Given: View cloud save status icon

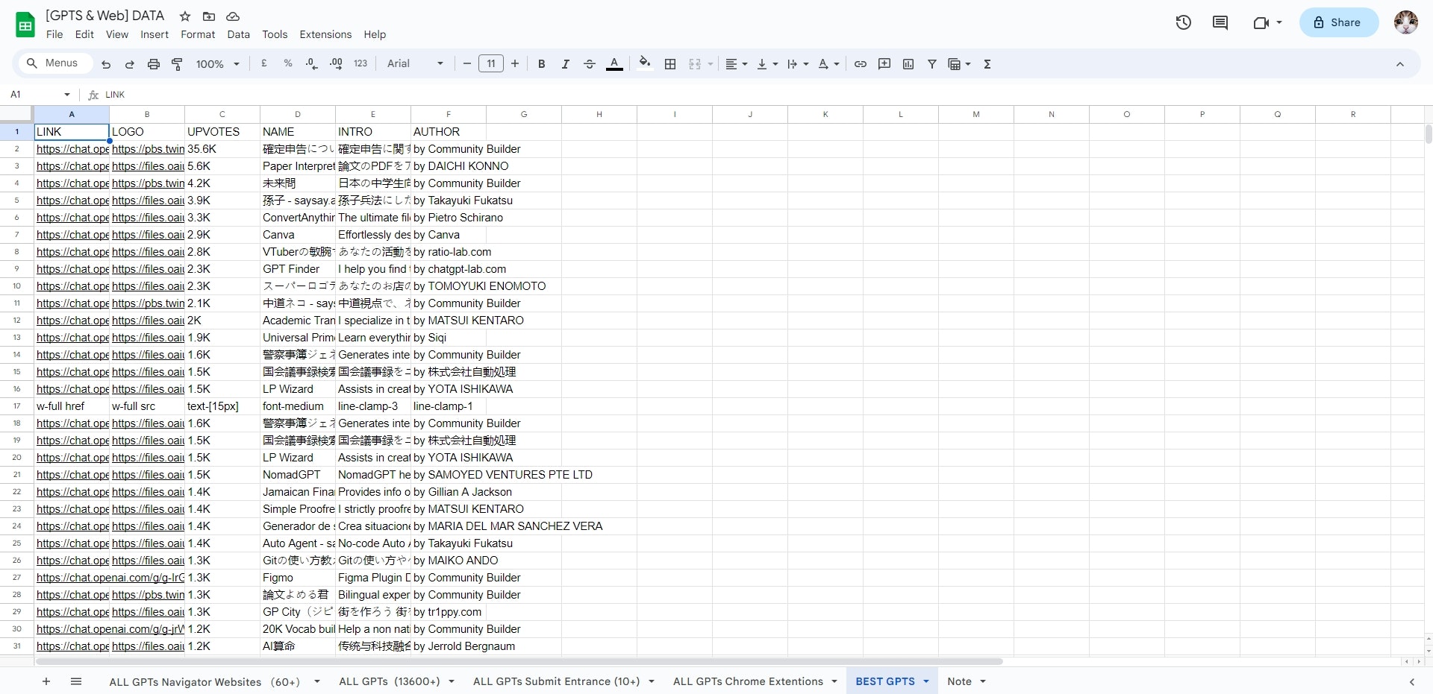Looking at the screenshot, I should (233, 16).
